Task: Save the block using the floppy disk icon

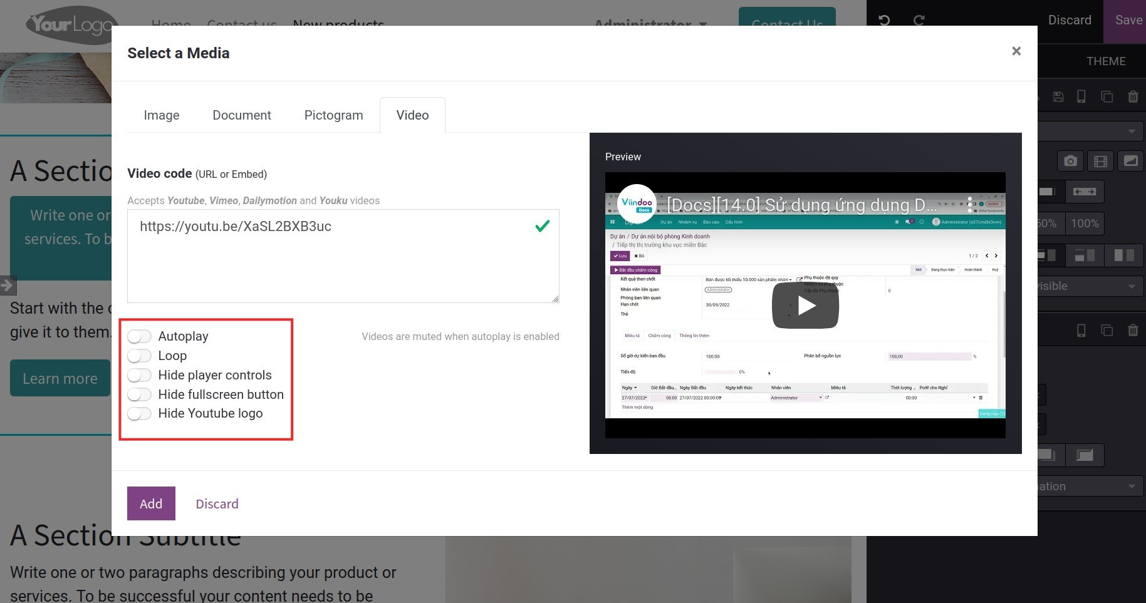Action: coord(1059,96)
